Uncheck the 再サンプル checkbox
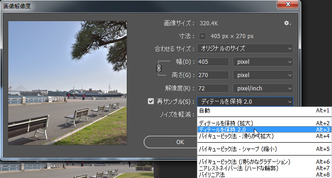The width and height of the screenshot is (332, 178). 151,101
